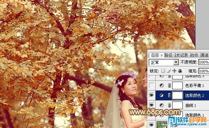Close the 图层 tab with its X
209x128 pixels.
tap(162, 55)
